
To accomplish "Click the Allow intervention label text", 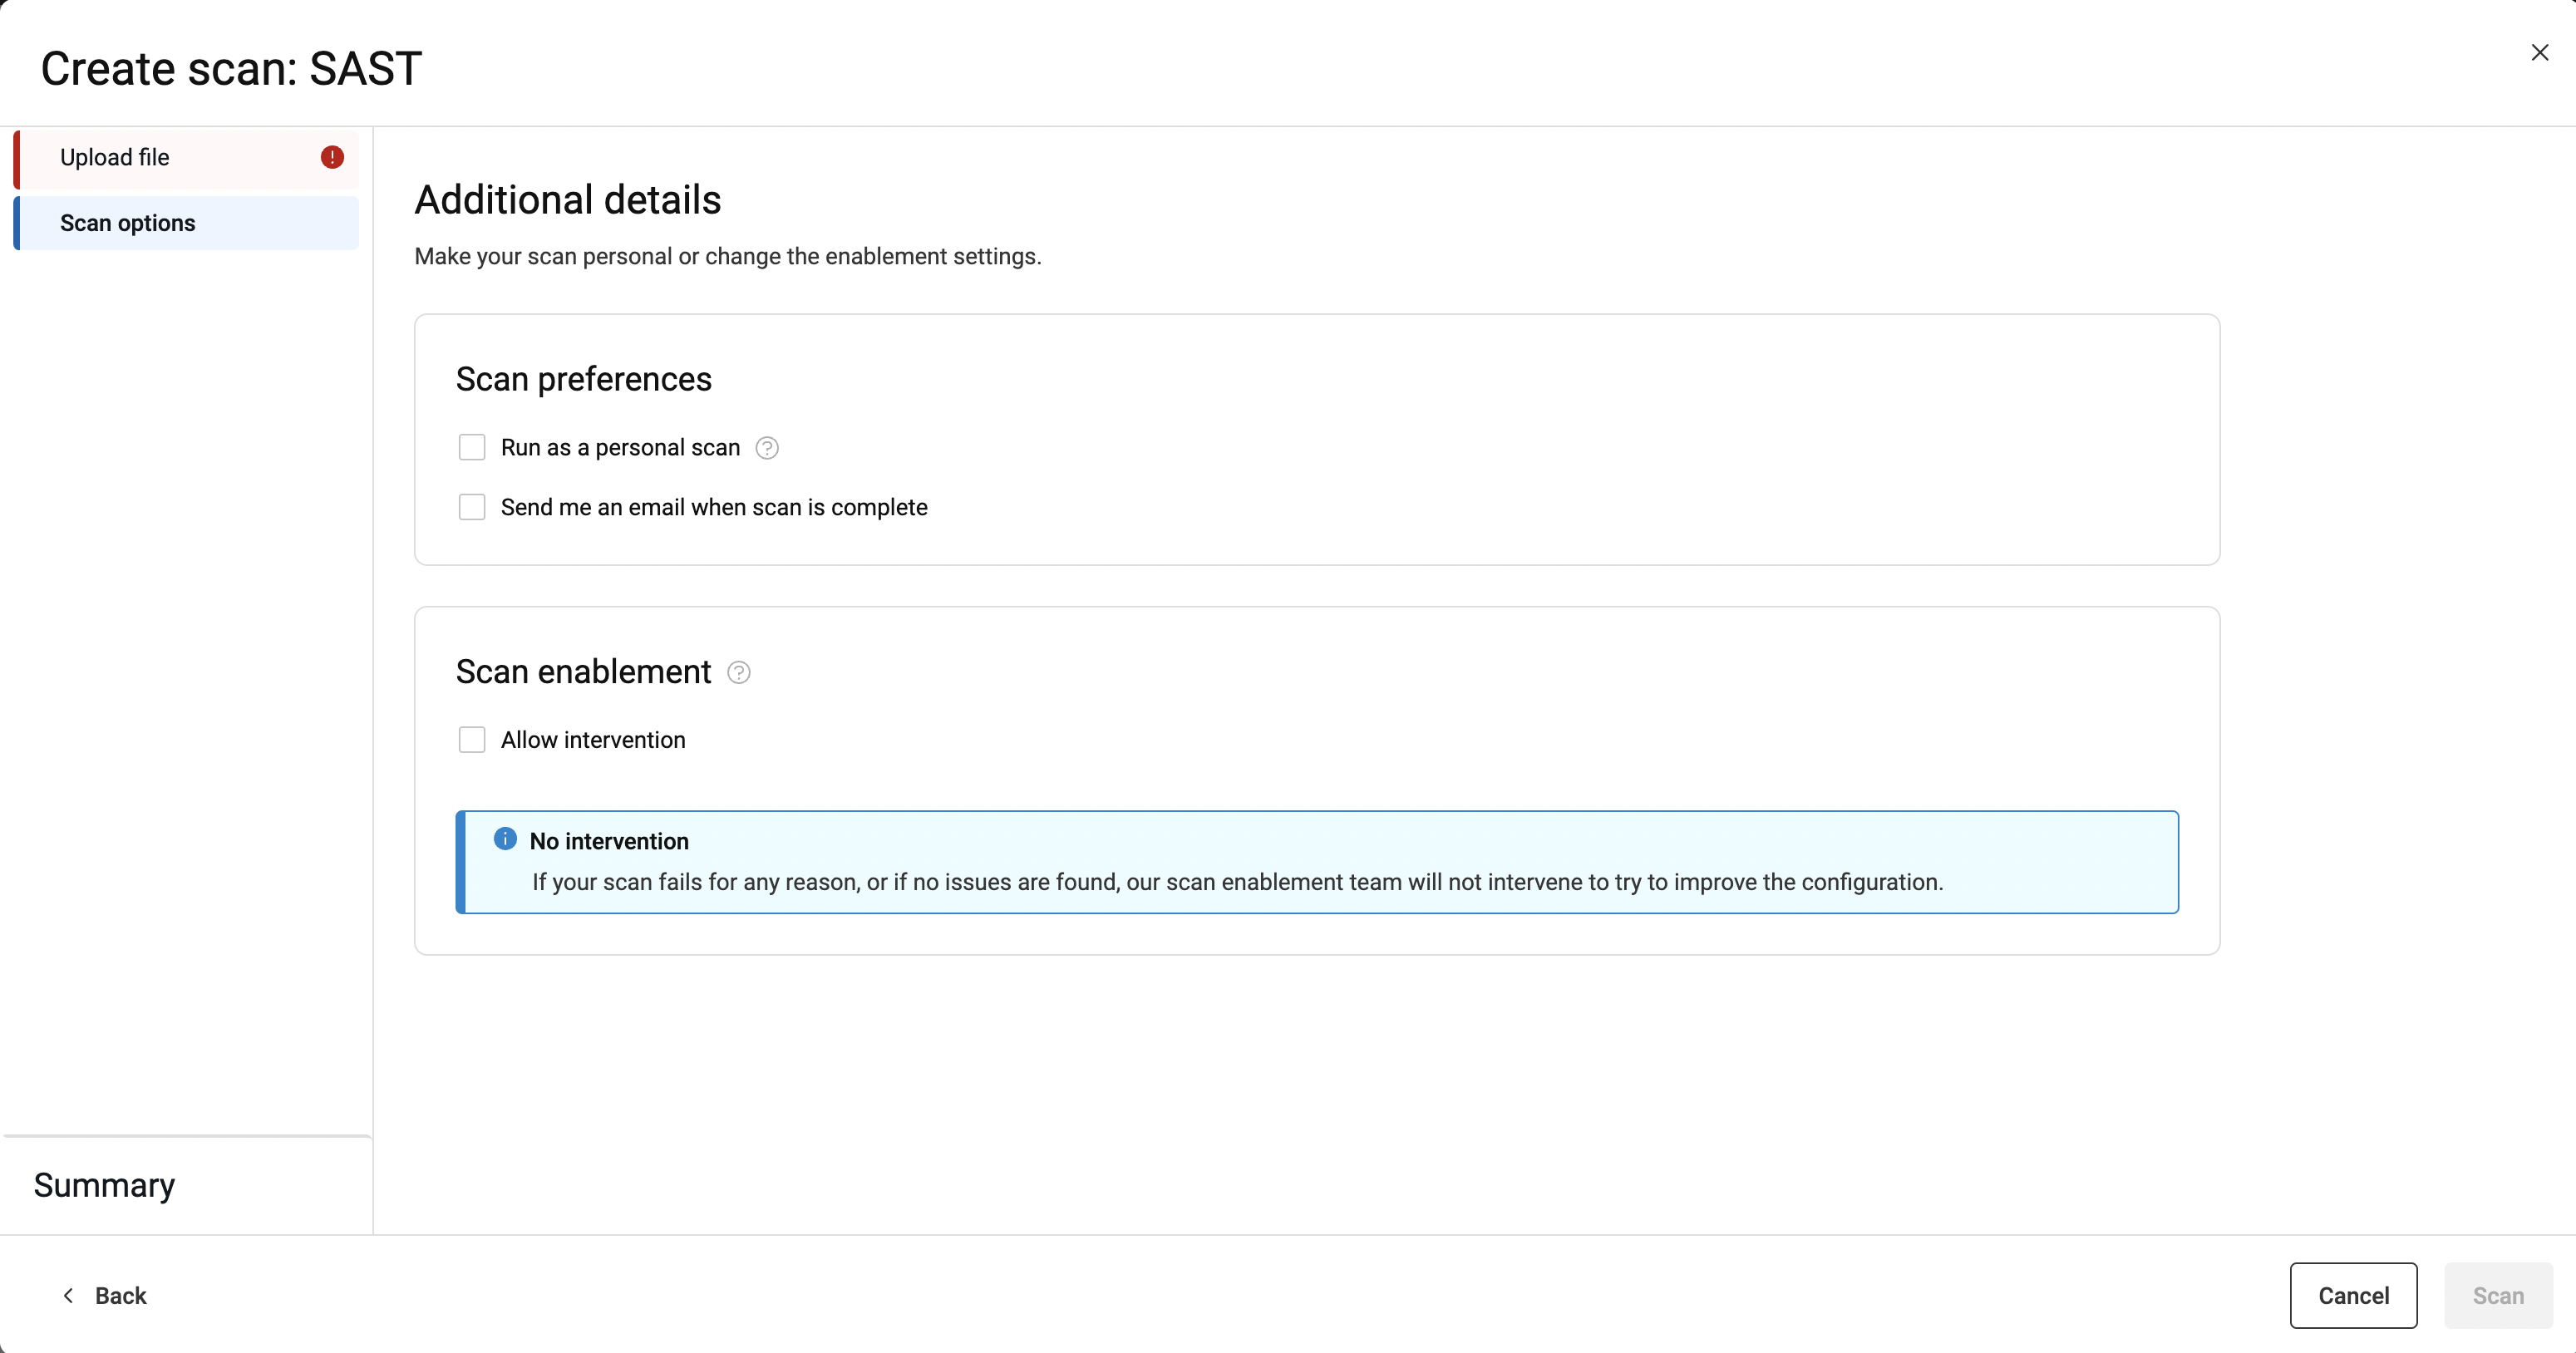I will [x=593, y=740].
